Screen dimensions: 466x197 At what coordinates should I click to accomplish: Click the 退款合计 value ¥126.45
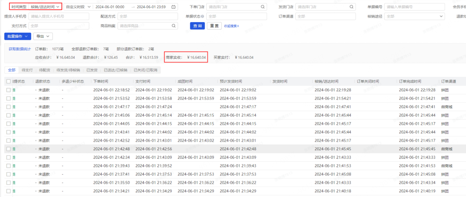click(111, 57)
